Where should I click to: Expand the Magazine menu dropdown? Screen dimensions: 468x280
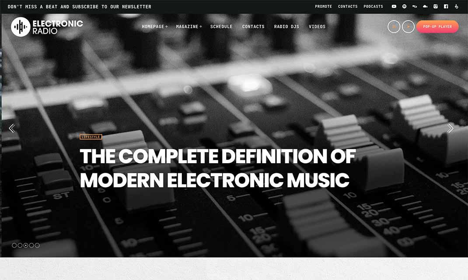click(189, 27)
